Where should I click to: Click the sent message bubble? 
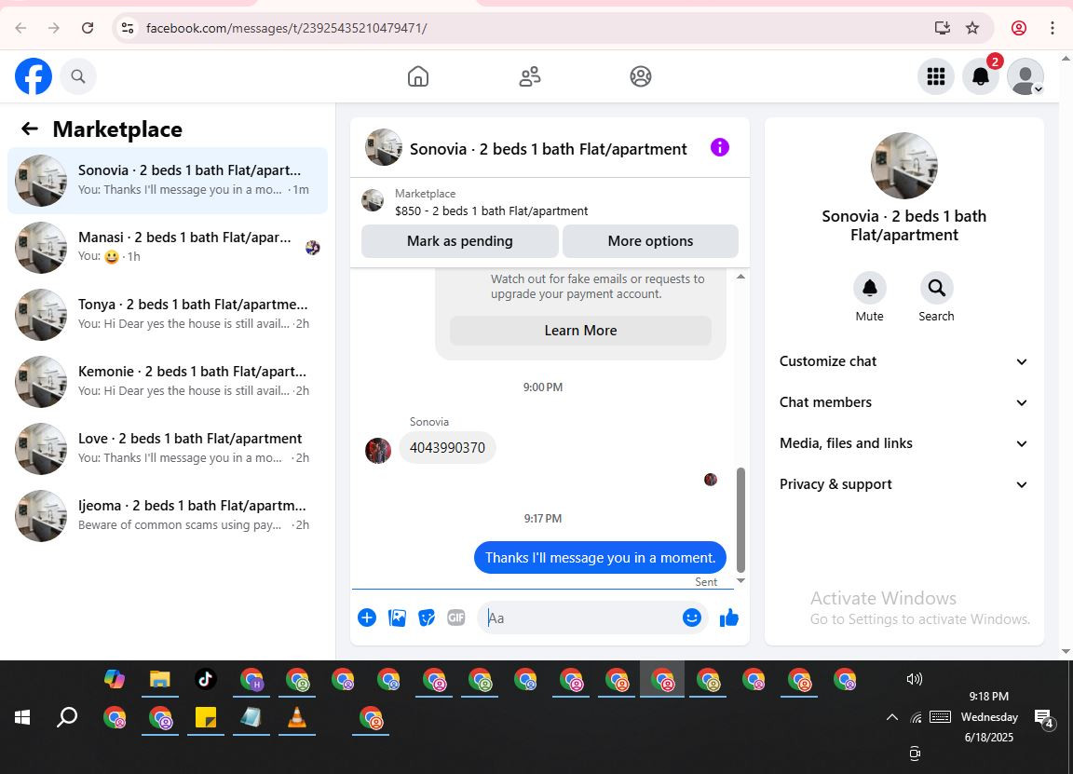coord(600,558)
